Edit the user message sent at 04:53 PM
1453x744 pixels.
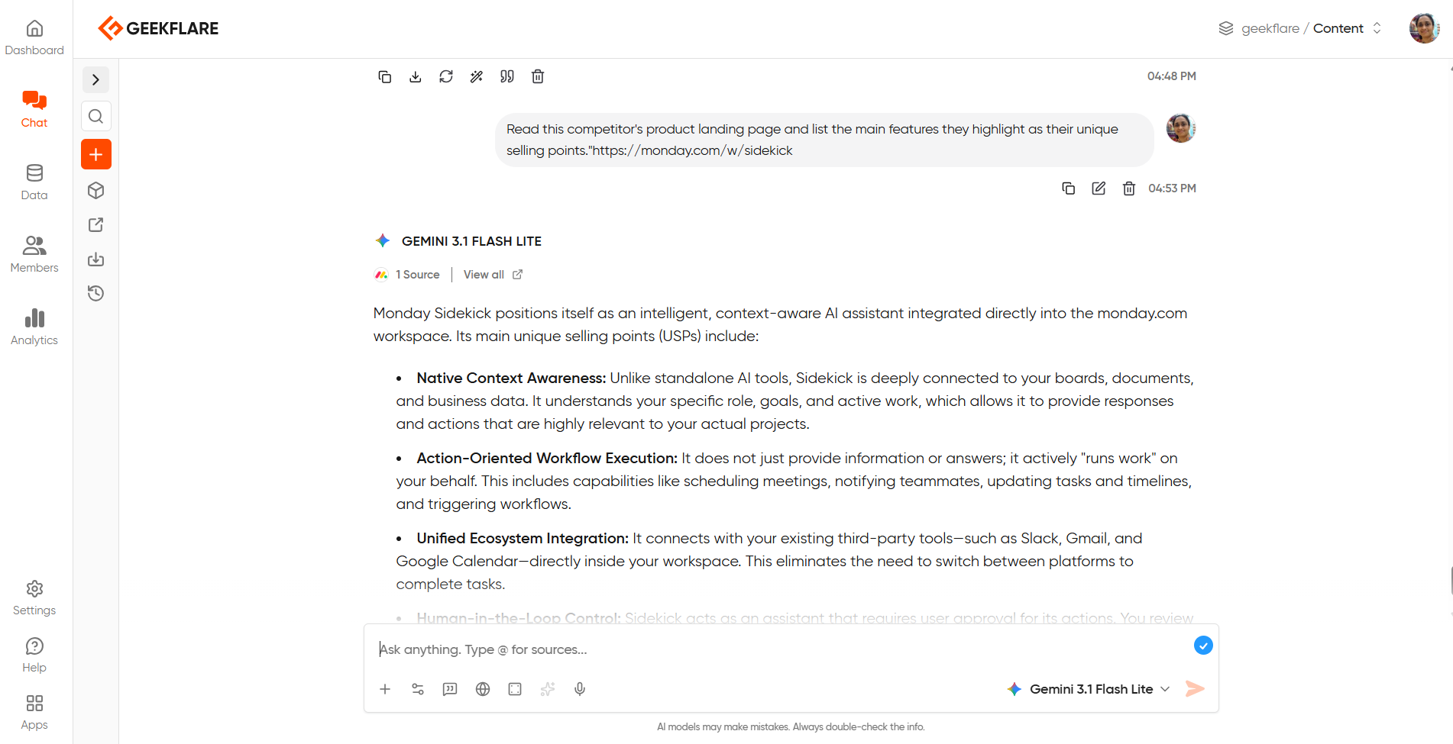1099,188
